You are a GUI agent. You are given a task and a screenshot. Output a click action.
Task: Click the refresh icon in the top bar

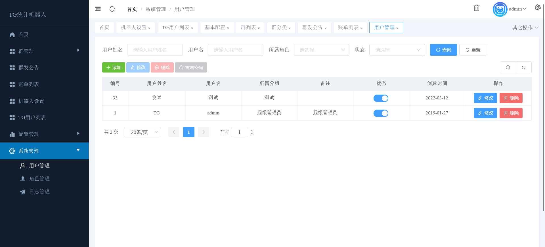tap(112, 9)
